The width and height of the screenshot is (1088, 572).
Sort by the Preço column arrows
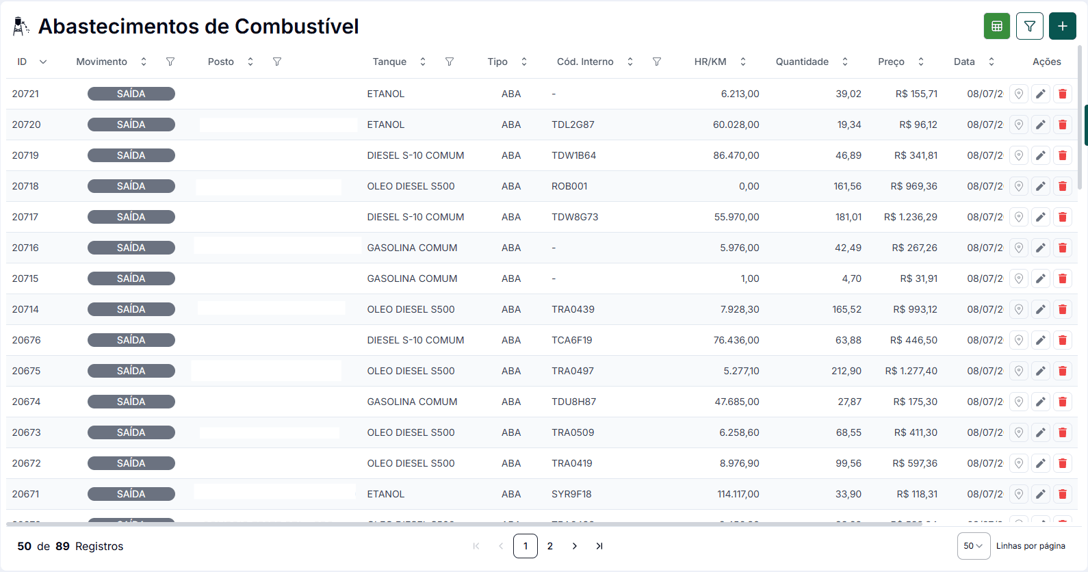click(921, 62)
